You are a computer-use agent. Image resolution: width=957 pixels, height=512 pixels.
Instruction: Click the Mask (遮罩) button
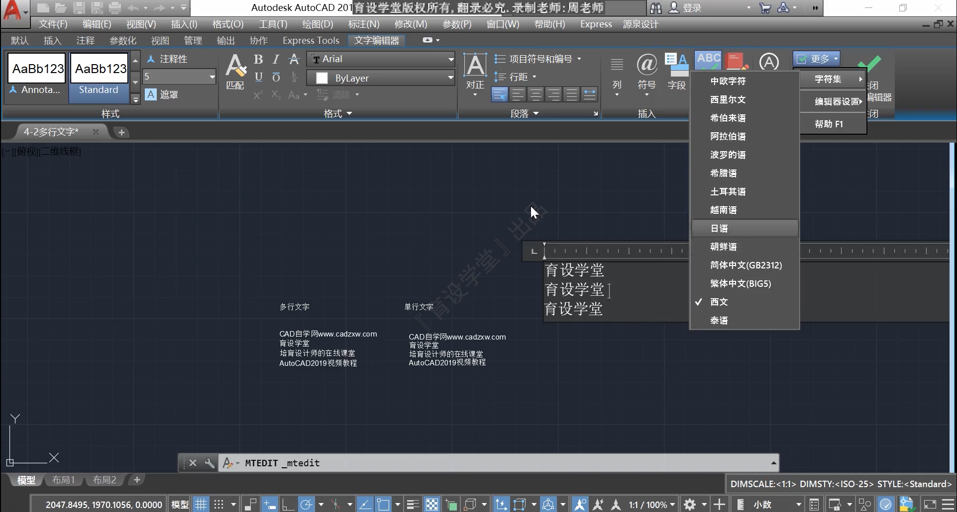(x=161, y=94)
